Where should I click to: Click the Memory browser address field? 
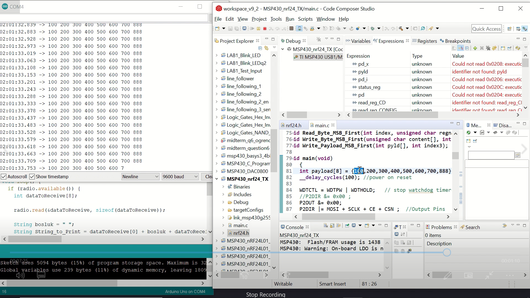point(491,155)
